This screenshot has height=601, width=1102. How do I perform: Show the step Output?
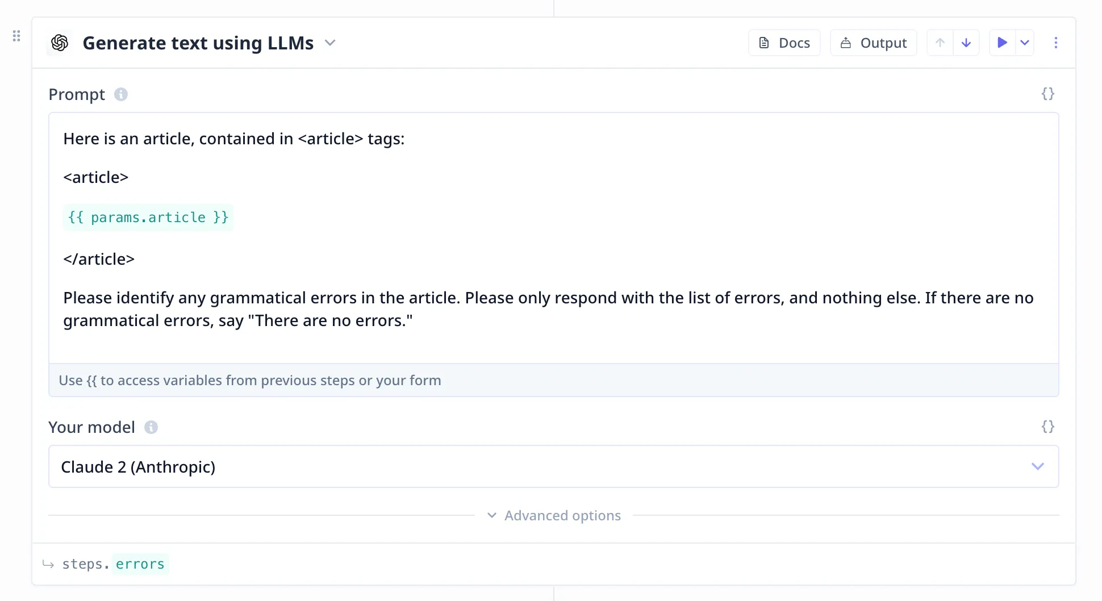pos(873,43)
